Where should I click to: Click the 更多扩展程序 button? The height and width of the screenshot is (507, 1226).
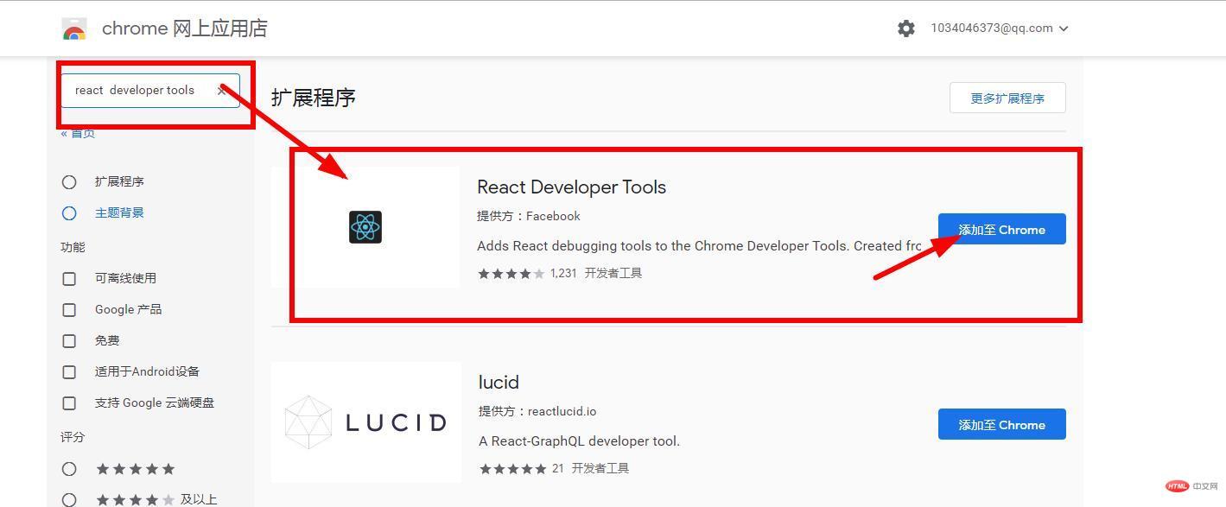coord(1007,98)
